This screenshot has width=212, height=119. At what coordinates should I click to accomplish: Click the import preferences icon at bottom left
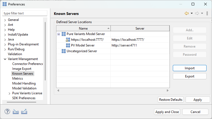pos(16,112)
